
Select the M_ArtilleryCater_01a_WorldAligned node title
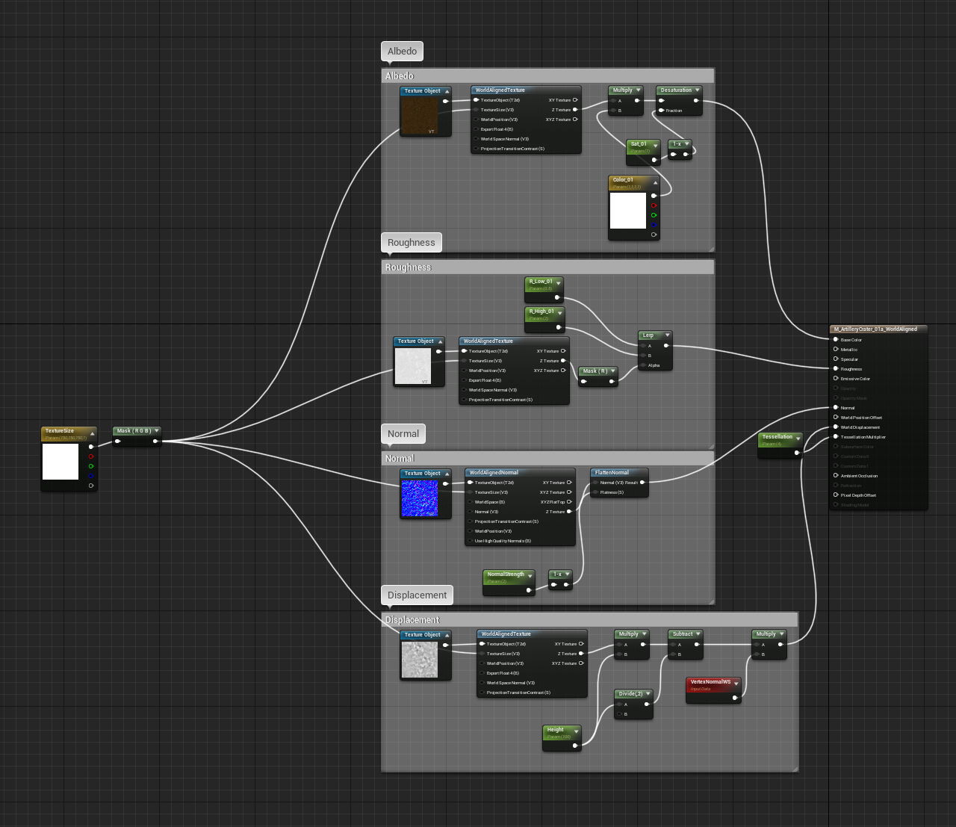(875, 329)
